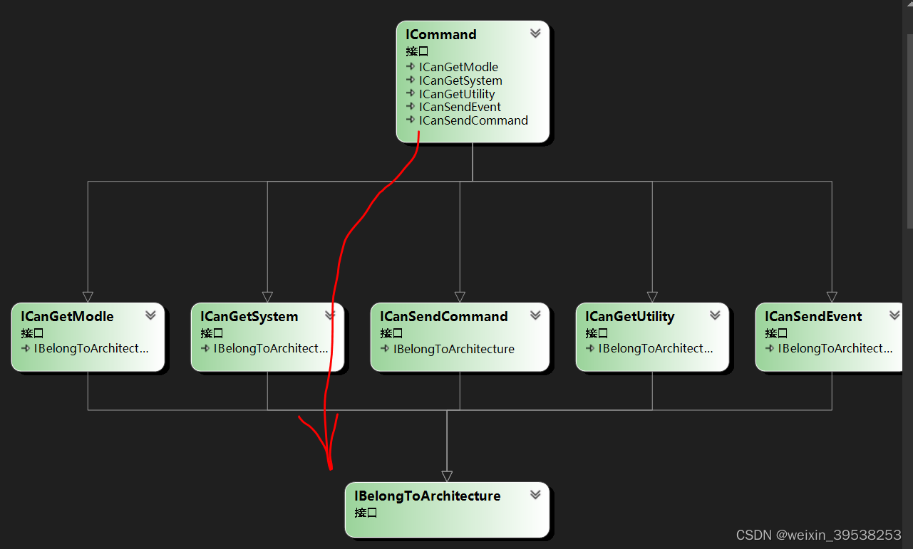Click the interface icon in ICanGetSystem node
Viewport: 913px width, 549px height.
click(205, 348)
